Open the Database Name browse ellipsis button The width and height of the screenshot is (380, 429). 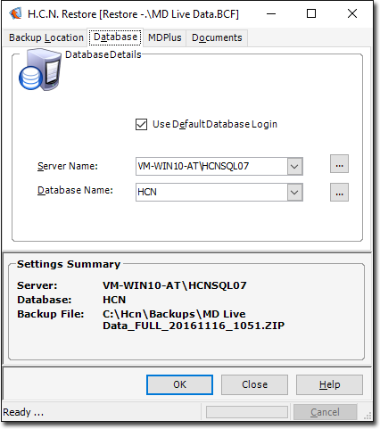coord(339,193)
